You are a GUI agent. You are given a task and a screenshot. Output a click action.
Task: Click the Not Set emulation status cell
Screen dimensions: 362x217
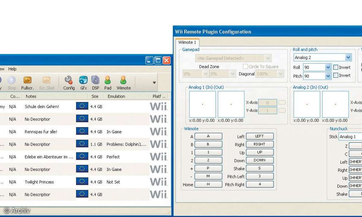(113, 182)
